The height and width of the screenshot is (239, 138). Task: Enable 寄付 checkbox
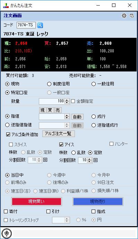tap(6, 211)
